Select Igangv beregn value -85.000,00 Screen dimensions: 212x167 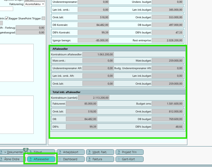click(x=93, y=40)
